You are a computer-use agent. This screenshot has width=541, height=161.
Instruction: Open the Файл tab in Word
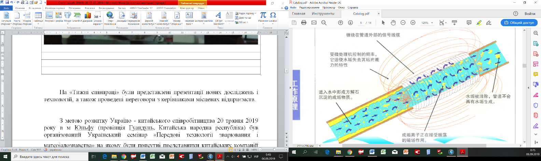6,8
